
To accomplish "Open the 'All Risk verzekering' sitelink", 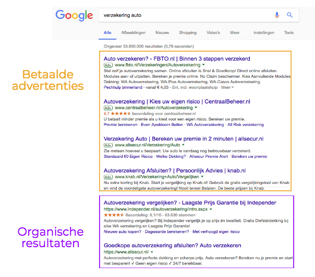I will pyautogui.click(x=246, y=124).
